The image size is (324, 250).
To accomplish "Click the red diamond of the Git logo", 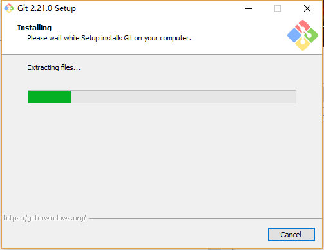I will (302, 26).
